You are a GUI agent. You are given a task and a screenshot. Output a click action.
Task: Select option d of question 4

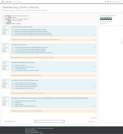click(12, 88)
